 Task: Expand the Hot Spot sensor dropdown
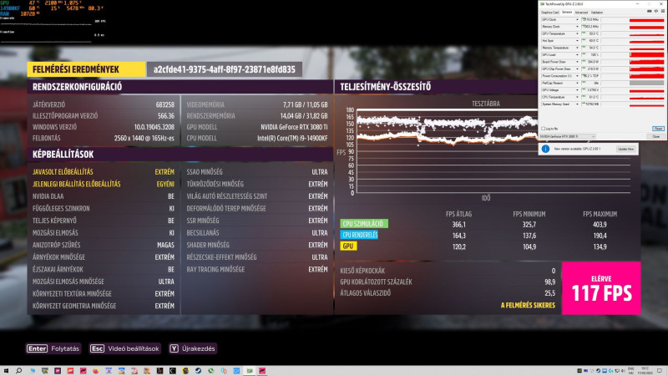click(577, 40)
